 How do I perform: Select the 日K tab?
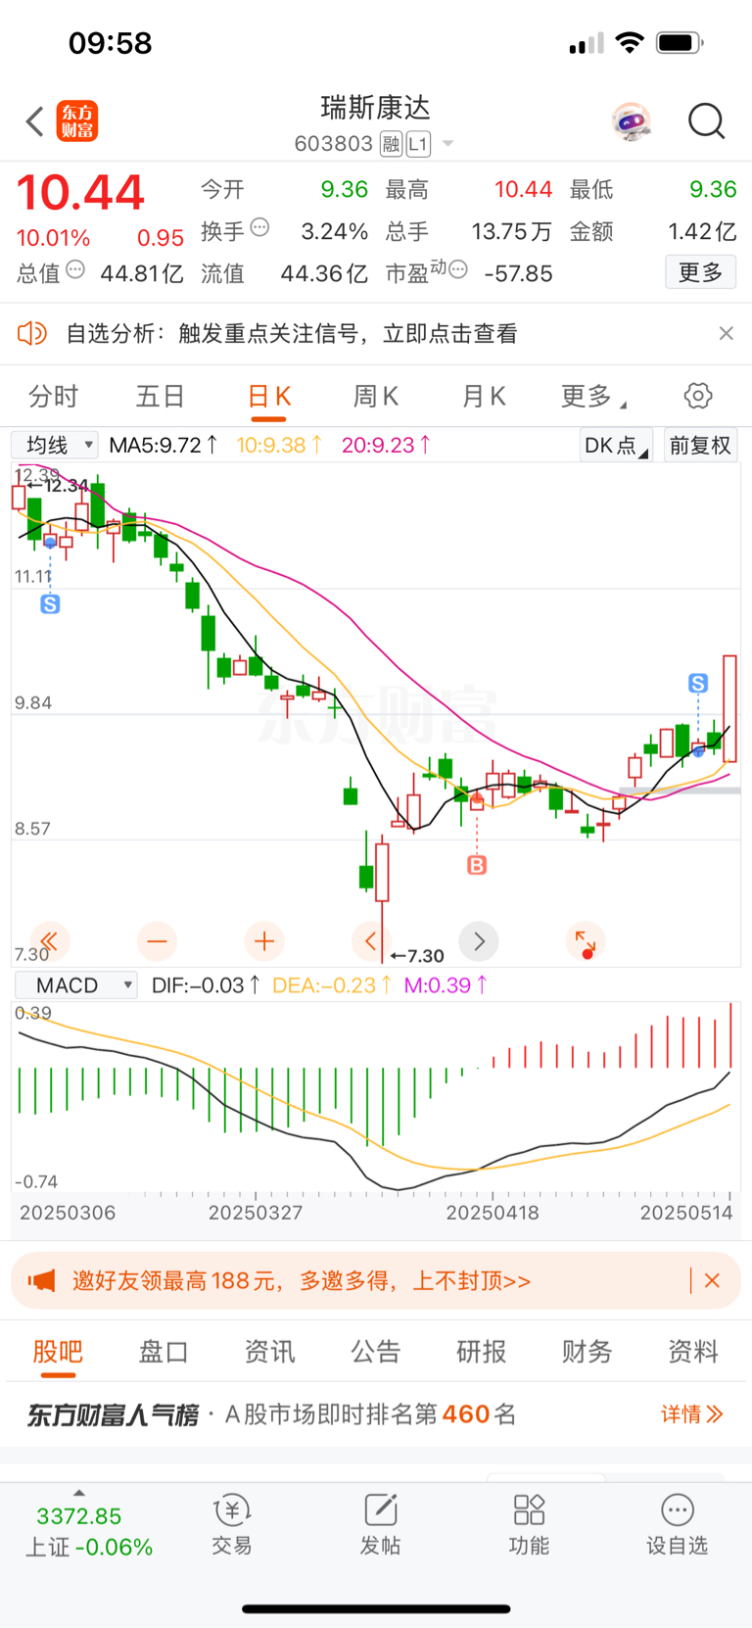coord(269,396)
